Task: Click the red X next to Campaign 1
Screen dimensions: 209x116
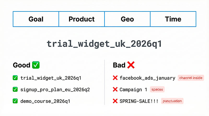Action: (115, 90)
